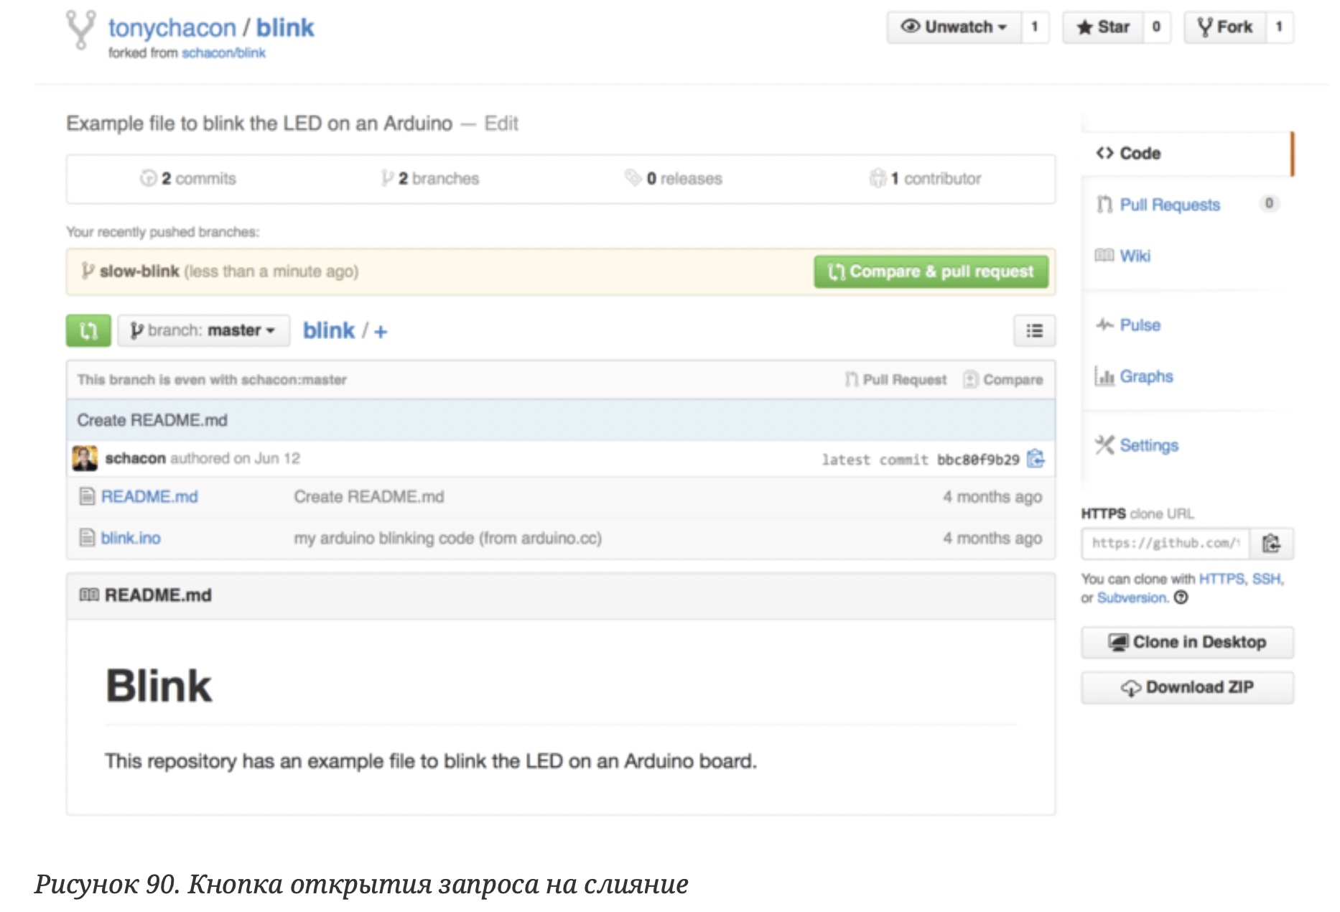Click the Settings tools icon
Image resolution: width=1340 pixels, height=912 pixels.
(1104, 445)
